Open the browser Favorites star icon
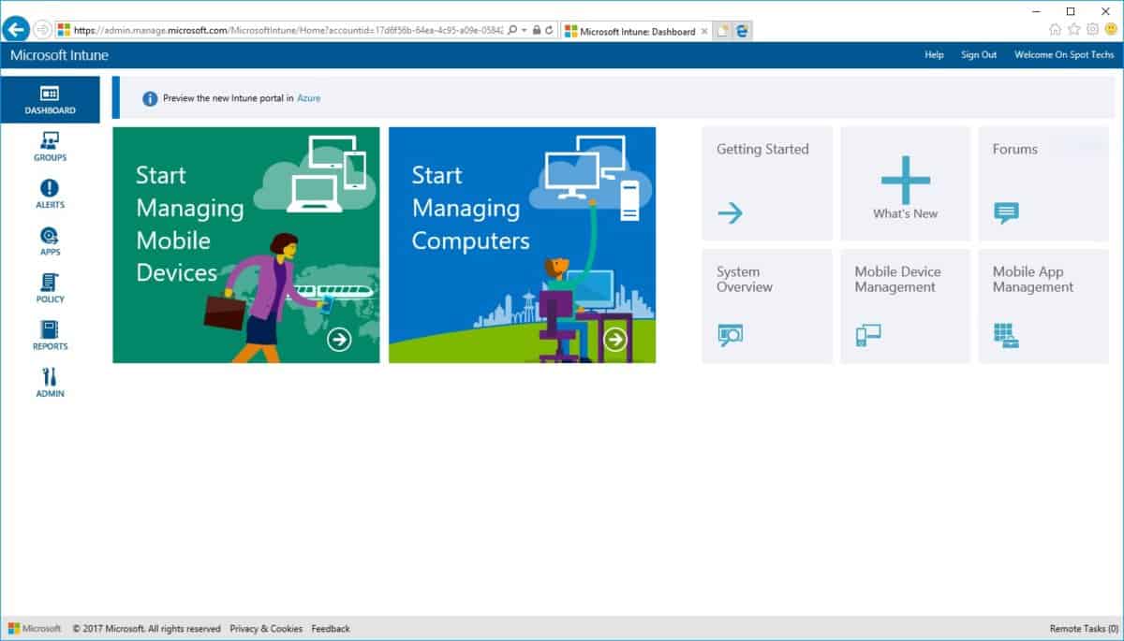 pyautogui.click(x=1073, y=30)
